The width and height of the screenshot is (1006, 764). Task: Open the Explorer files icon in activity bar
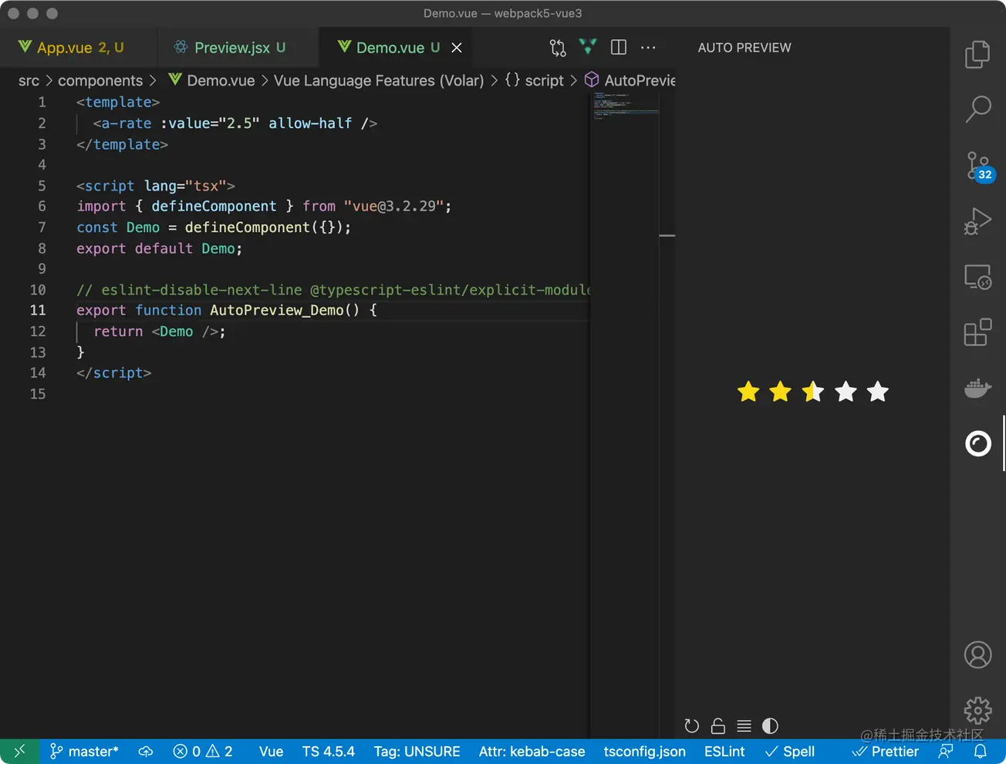[977, 54]
